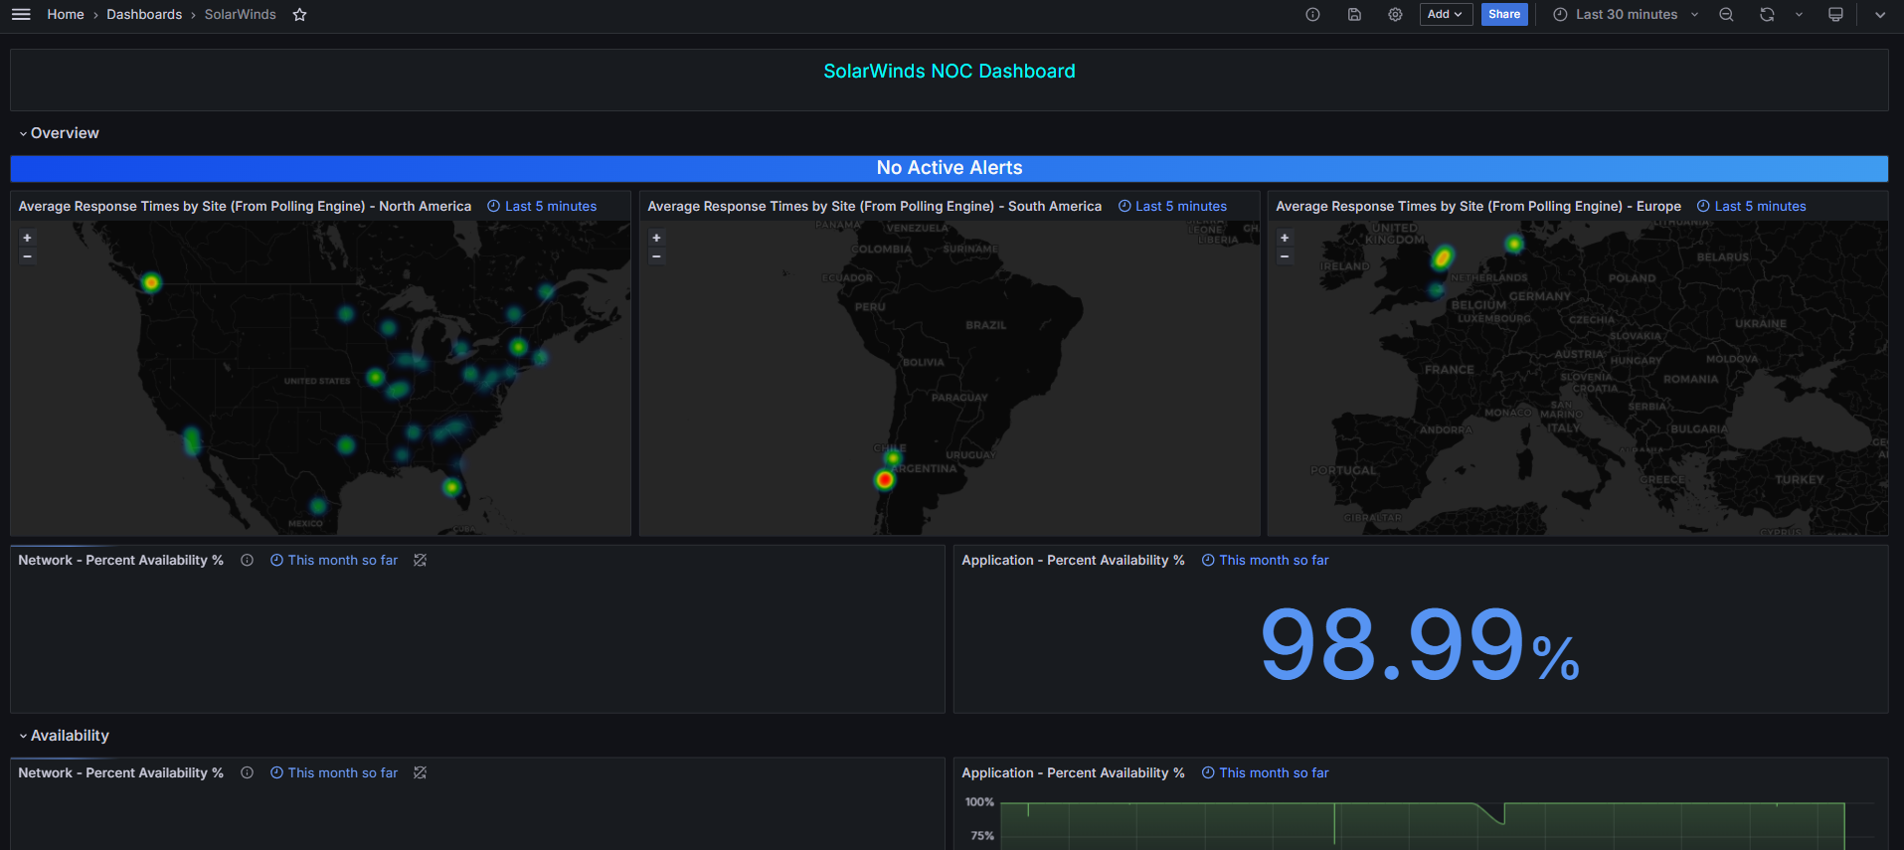Image resolution: width=1904 pixels, height=850 pixels.
Task: Zoom in on the North America map
Action: (x=28, y=239)
